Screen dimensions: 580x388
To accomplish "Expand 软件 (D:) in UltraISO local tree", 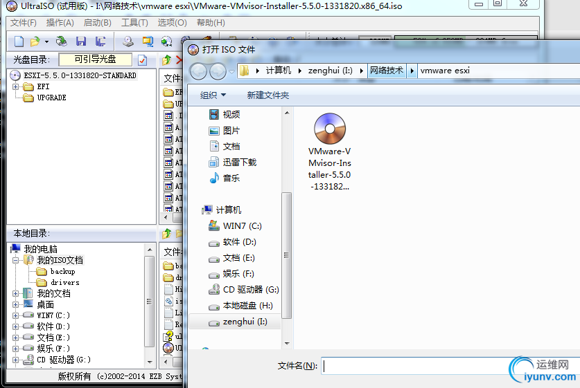I will (15, 326).
